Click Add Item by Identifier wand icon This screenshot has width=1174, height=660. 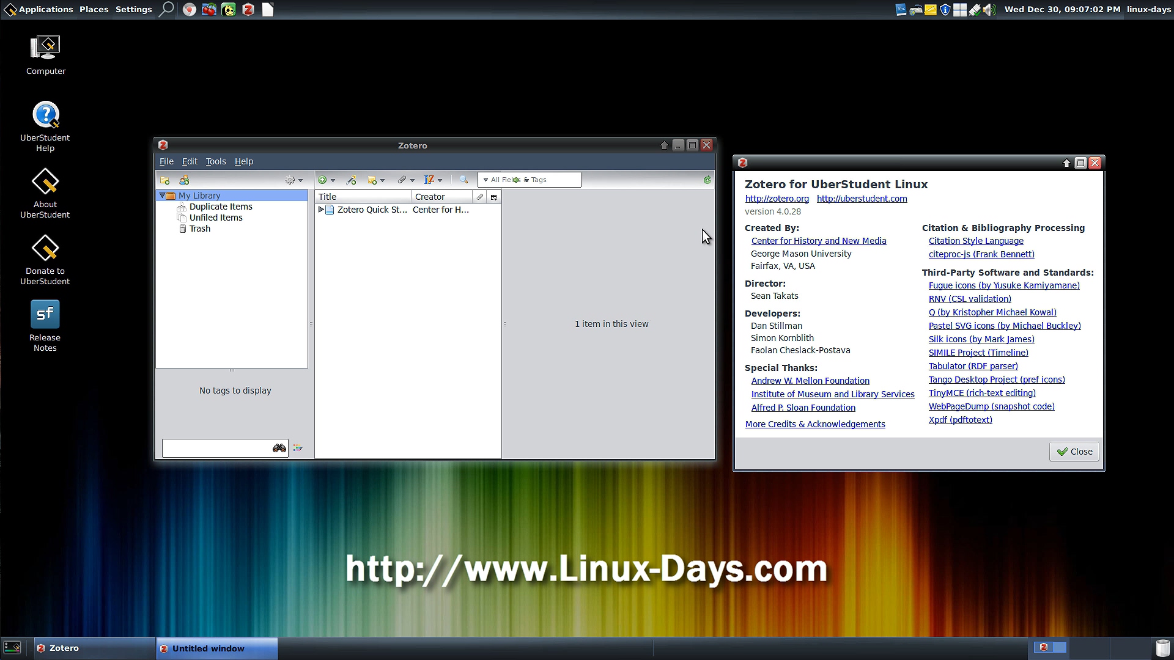click(x=351, y=180)
